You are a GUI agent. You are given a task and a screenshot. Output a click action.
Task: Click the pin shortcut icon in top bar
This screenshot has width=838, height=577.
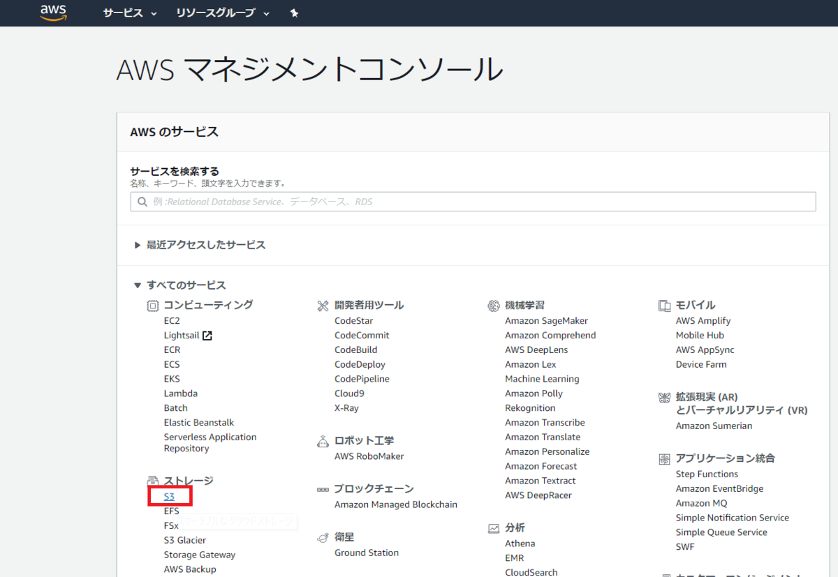294,13
